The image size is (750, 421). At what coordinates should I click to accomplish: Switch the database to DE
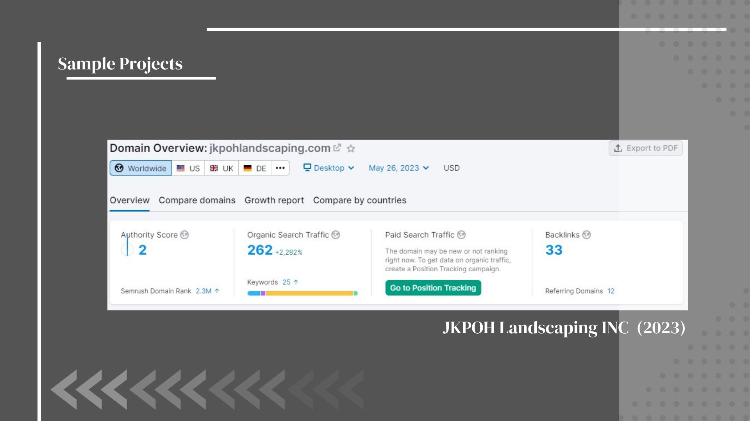point(255,168)
